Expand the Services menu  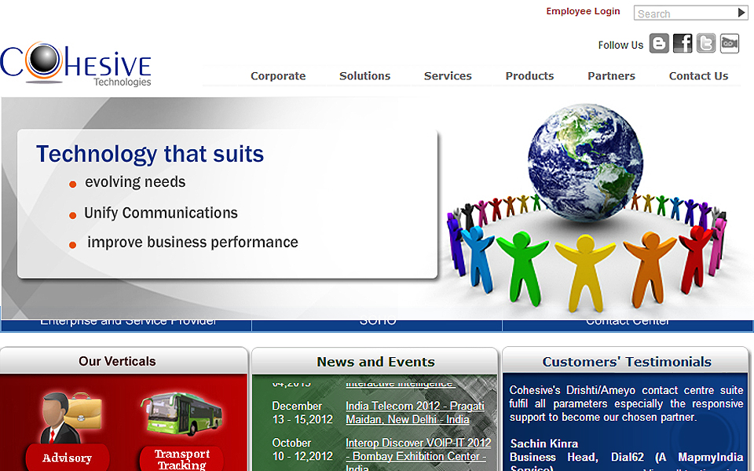point(448,76)
